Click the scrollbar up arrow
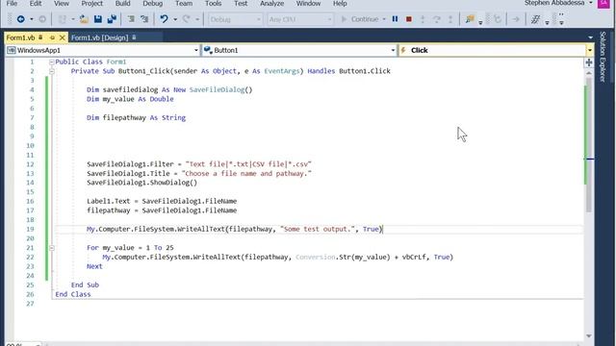The height and width of the screenshot is (346, 616). (x=588, y=73)
